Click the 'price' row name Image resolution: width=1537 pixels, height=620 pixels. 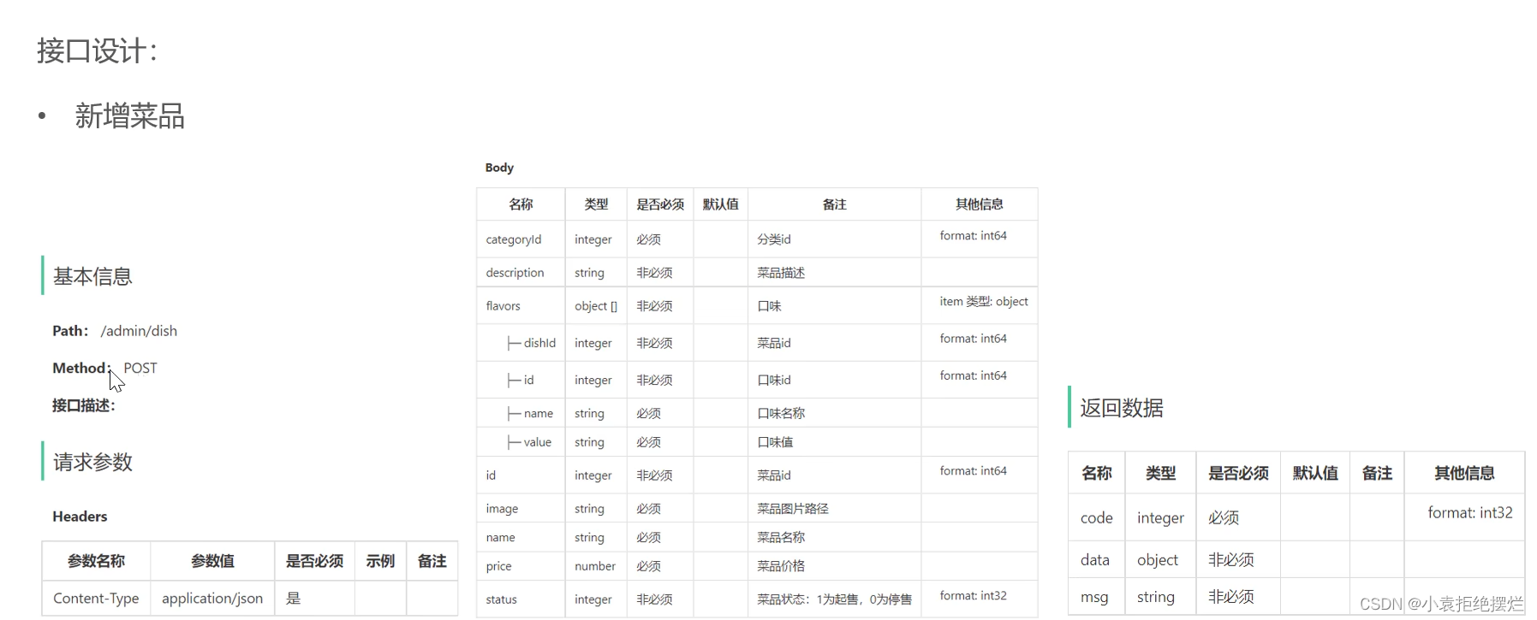point(498,566)
